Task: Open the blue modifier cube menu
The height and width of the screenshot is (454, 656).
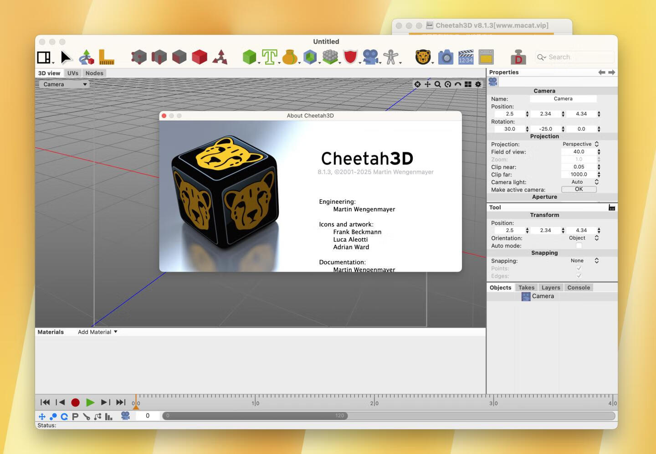Action: tap(310, 57)
